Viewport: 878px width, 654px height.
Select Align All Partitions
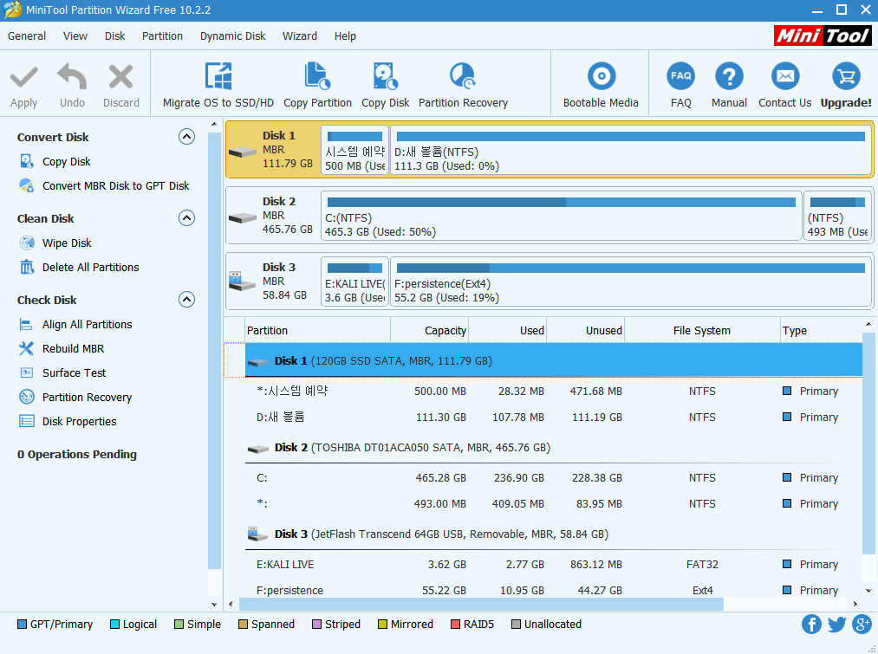[87, 325]
